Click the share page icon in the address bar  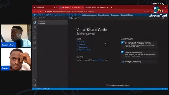(x=148, y=11)
